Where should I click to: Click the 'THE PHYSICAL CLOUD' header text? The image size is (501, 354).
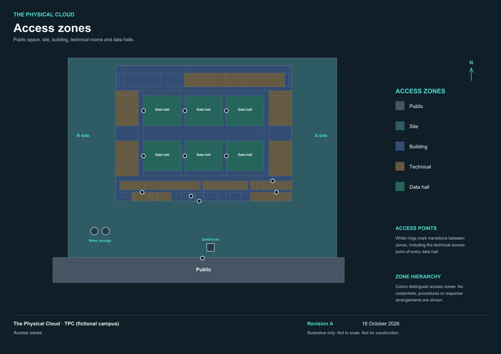(x=44, y=15)
